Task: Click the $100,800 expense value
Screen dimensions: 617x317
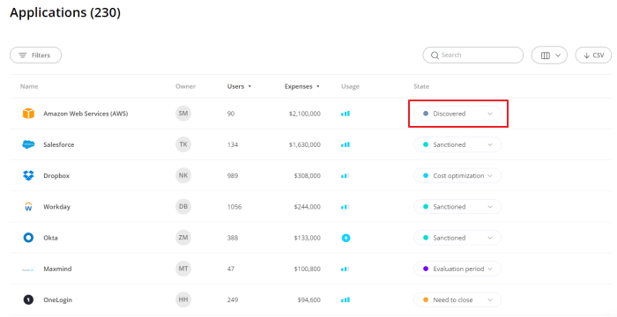Action: pyautogui.click(x=307, y=269)
